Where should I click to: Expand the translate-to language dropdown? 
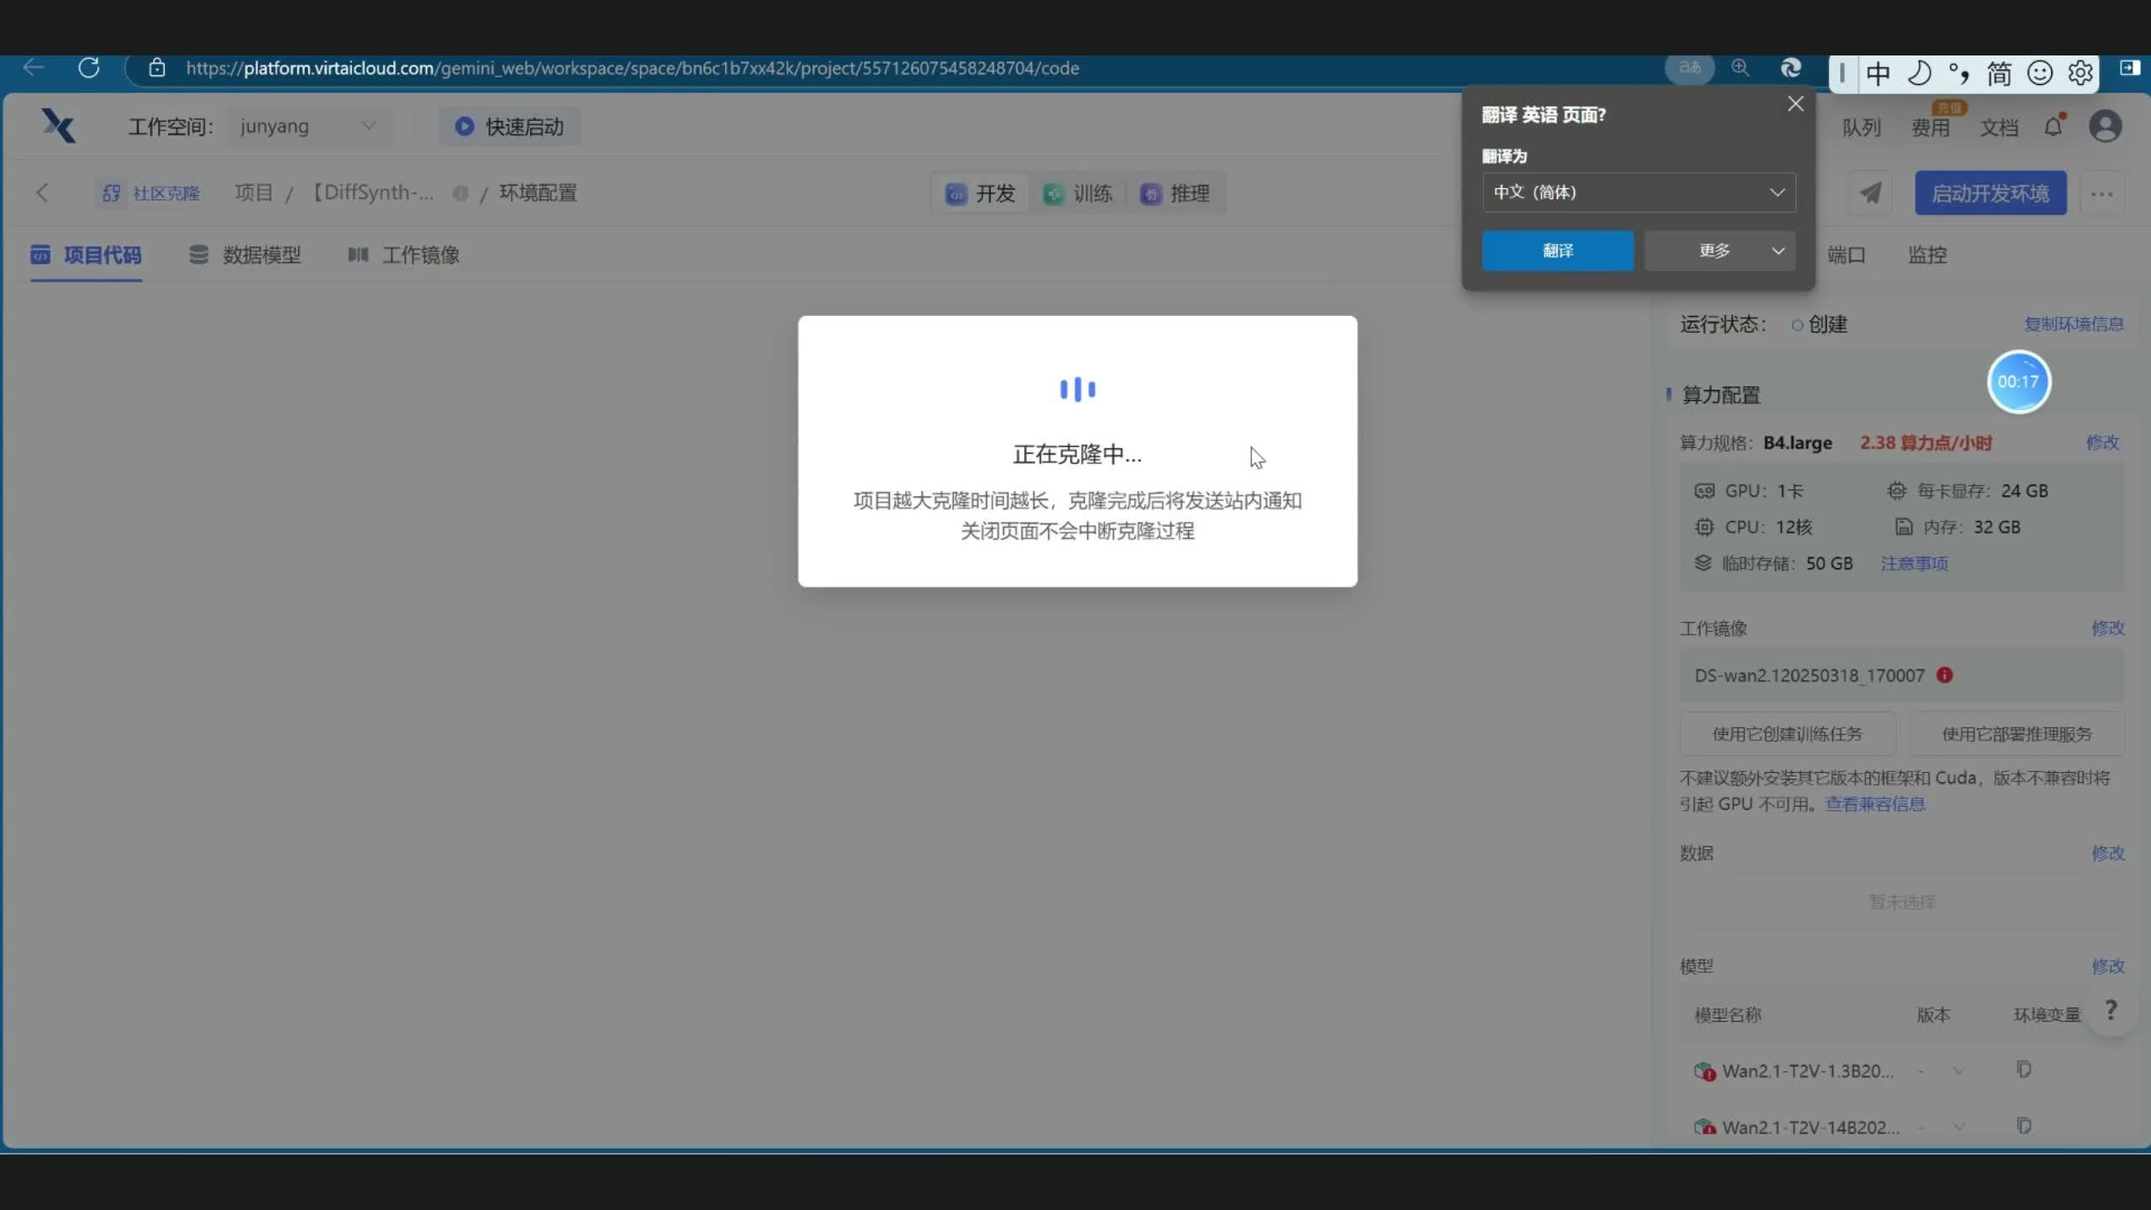pos(1638,192)
